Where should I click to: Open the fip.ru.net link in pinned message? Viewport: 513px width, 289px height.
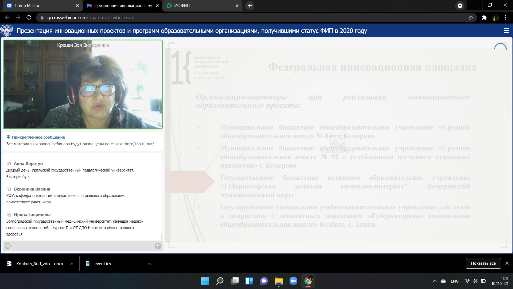tap(141, 144)
